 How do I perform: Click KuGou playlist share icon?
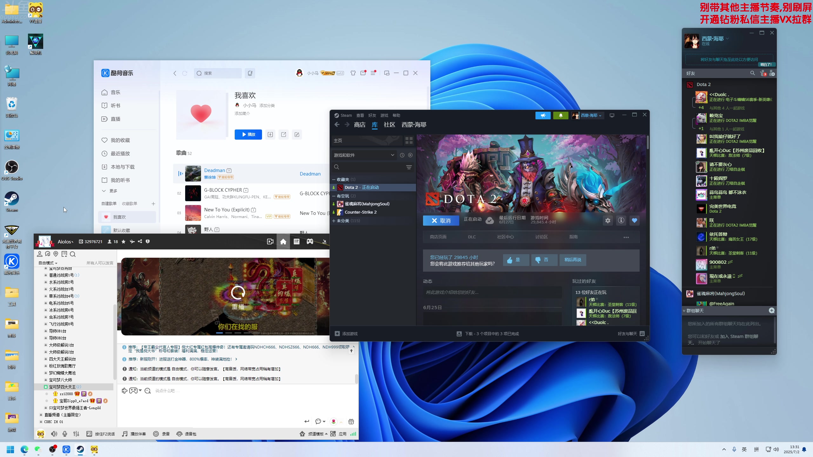tap(284, 135)
